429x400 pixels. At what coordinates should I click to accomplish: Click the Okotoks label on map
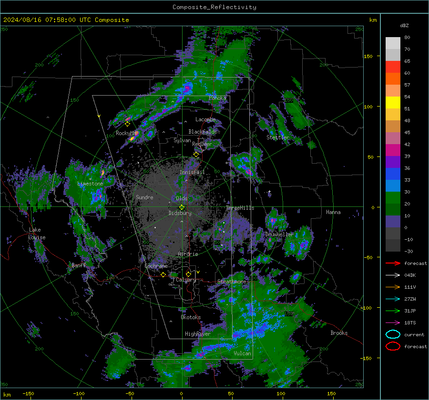click(191, 317)
